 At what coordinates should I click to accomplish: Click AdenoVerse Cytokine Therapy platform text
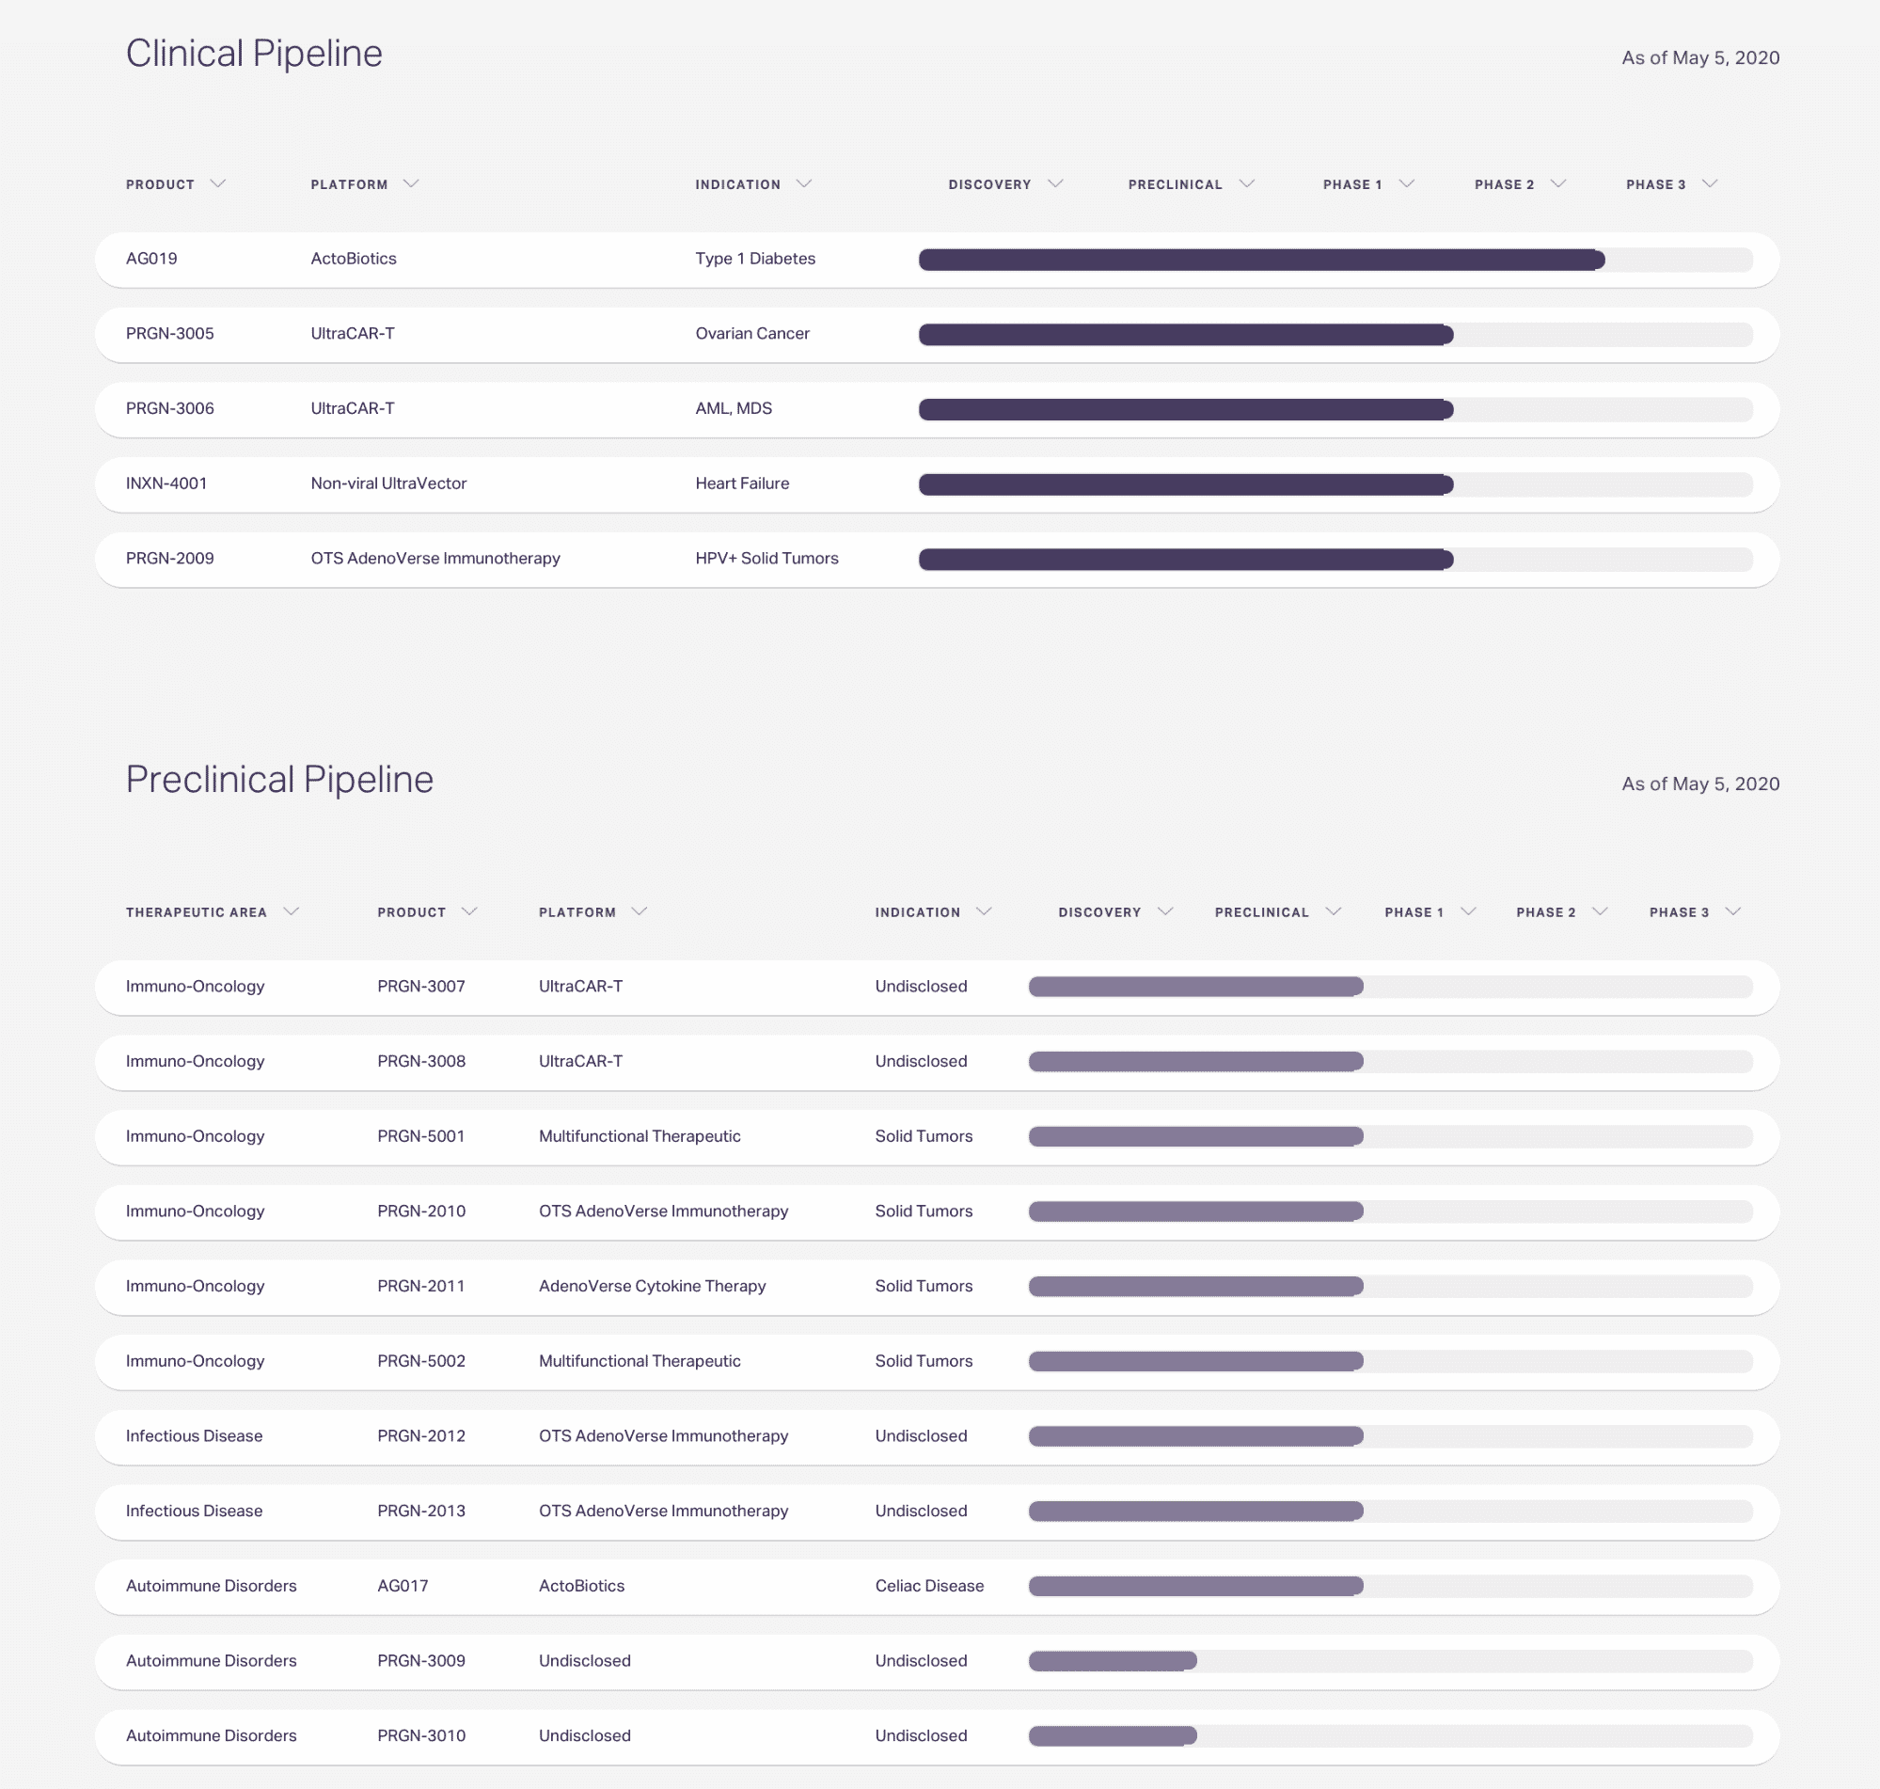[652, 1287]
